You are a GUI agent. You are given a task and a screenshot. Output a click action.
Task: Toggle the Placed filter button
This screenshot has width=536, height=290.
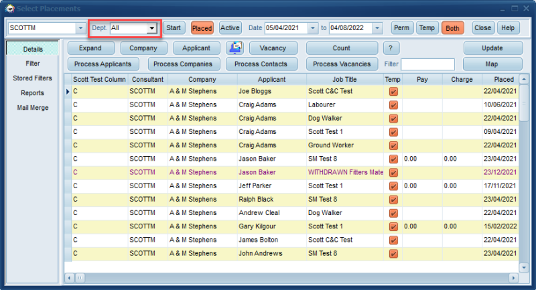(202, 28)
